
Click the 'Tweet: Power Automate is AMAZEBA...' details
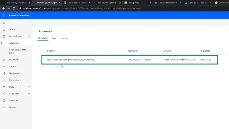pyautogui.click(x=180, y=60)
